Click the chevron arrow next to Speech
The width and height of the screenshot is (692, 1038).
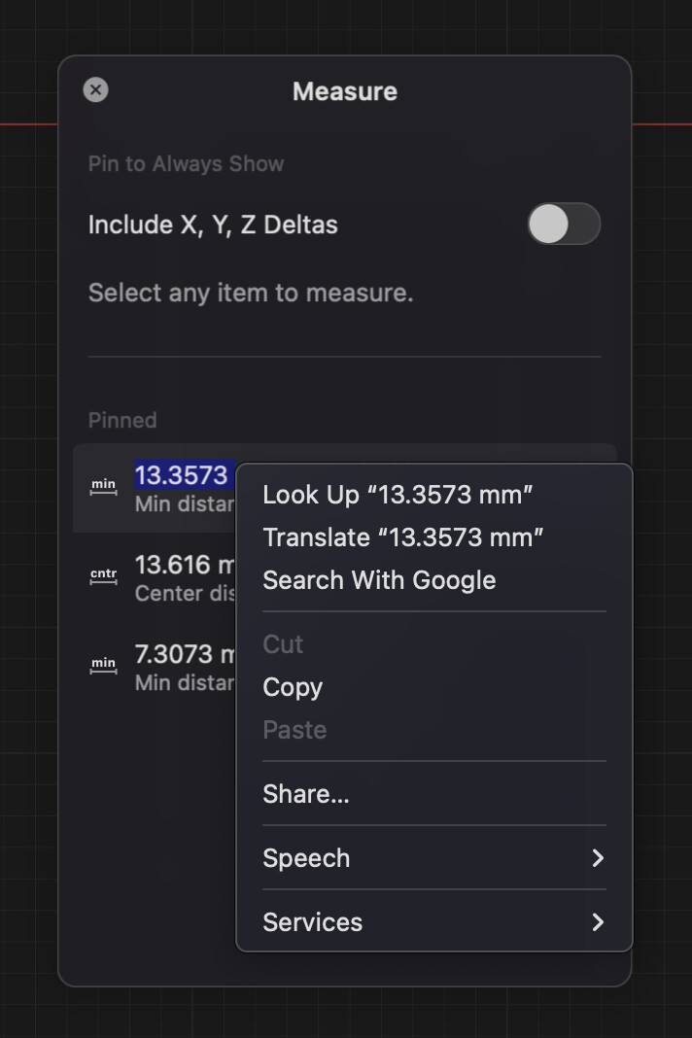coord(598,858)
